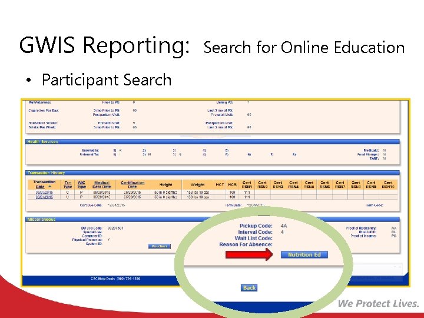The image size is (424, 318).
Task: Sort by WIC Type column header
Action: 81,185
